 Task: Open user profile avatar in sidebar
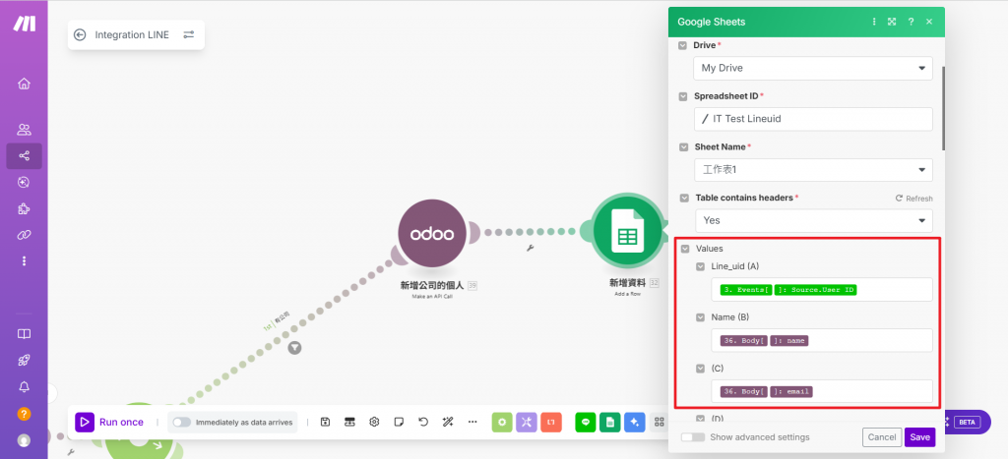(24, 440)
